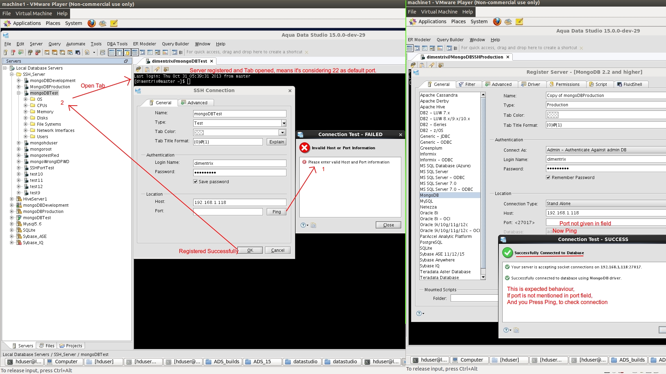Click reconnect icon in mongoDBTest terminal toolbar
The image size is (666, 374).
pos(138,69)
